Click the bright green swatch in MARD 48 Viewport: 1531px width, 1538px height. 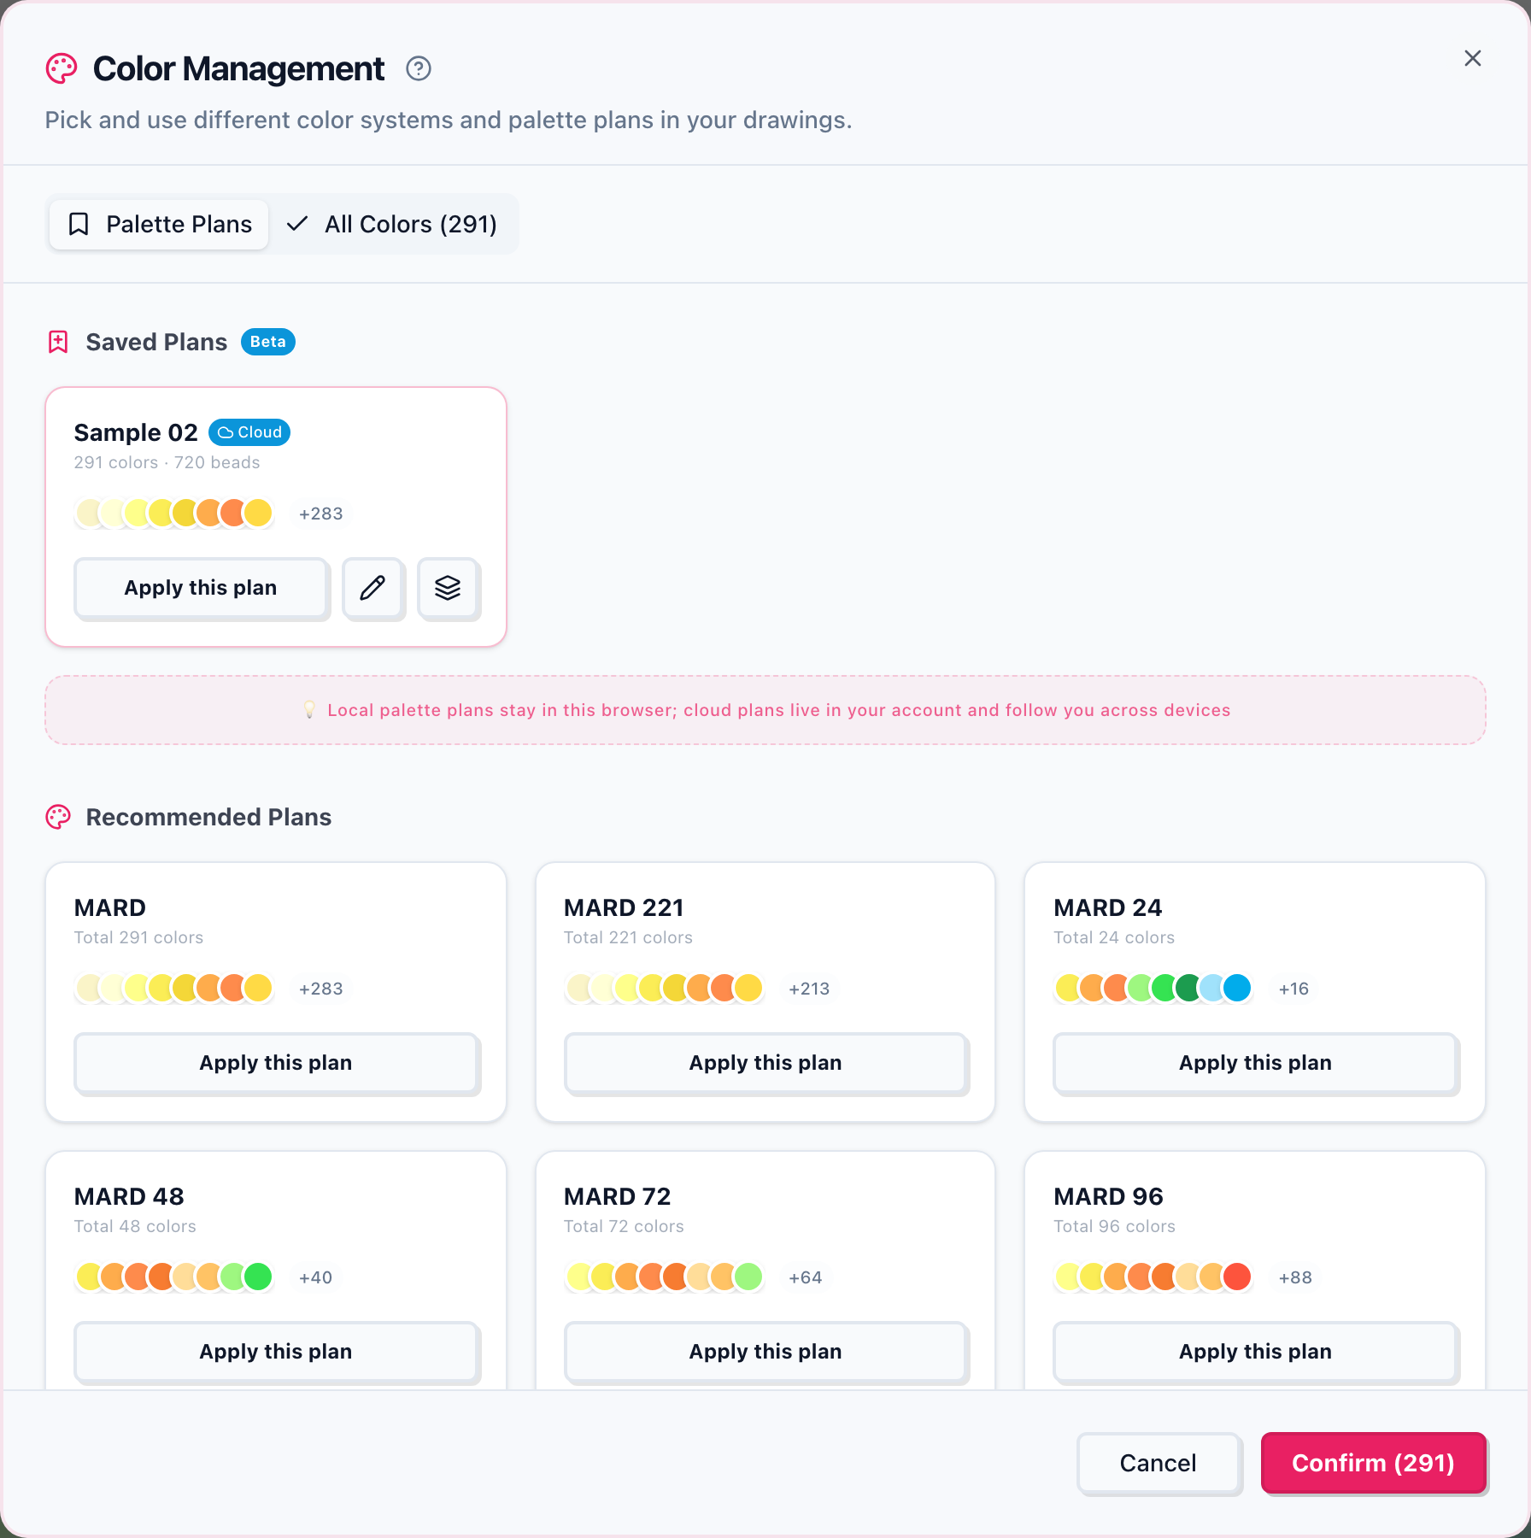point(258,1277)
